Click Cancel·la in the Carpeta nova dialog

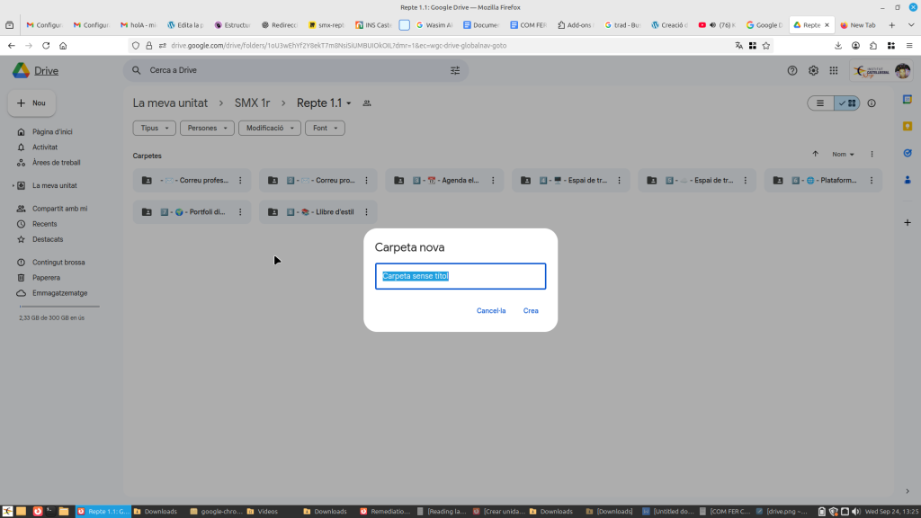tap(491, 311)
